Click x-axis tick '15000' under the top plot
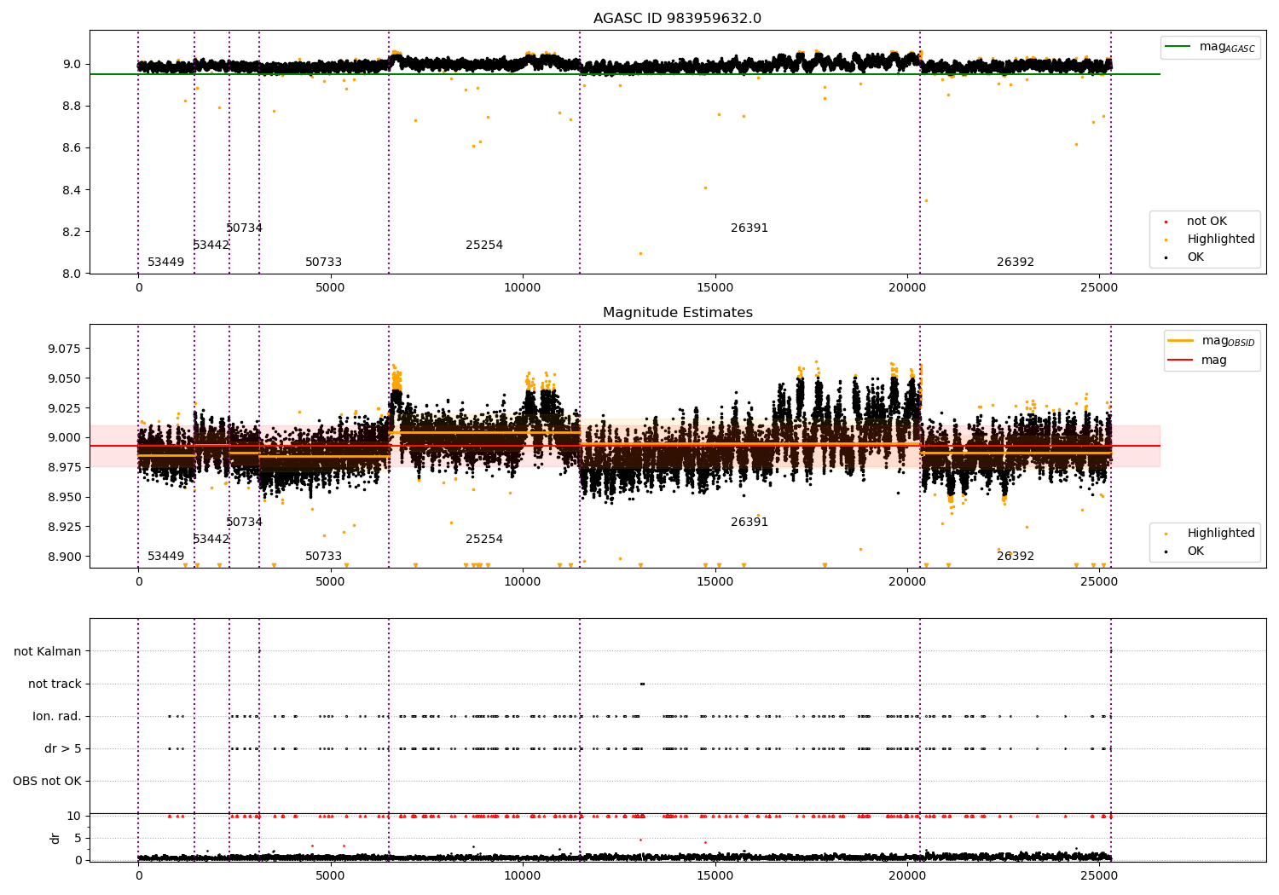The width and height of the screenshot is (1279, 895). pyautogui.click(x=715, y=287)
